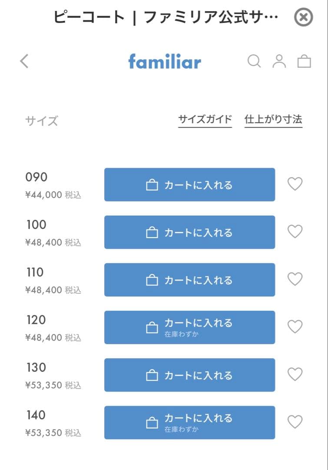Close the page with the X icon

(x=303, y=18)
